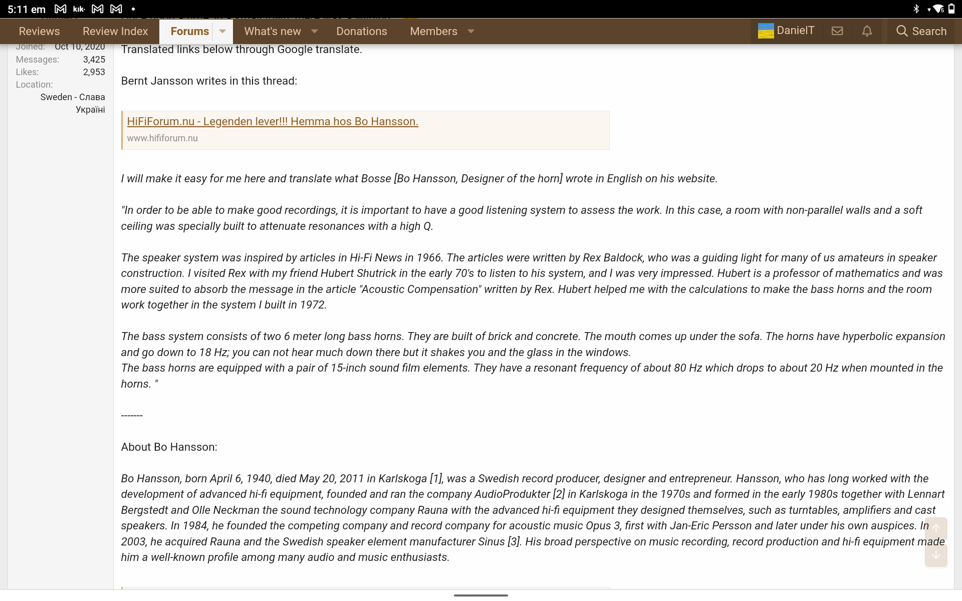Open the Review Index page
The image size is (962, 601).
[x=115, y=31]
